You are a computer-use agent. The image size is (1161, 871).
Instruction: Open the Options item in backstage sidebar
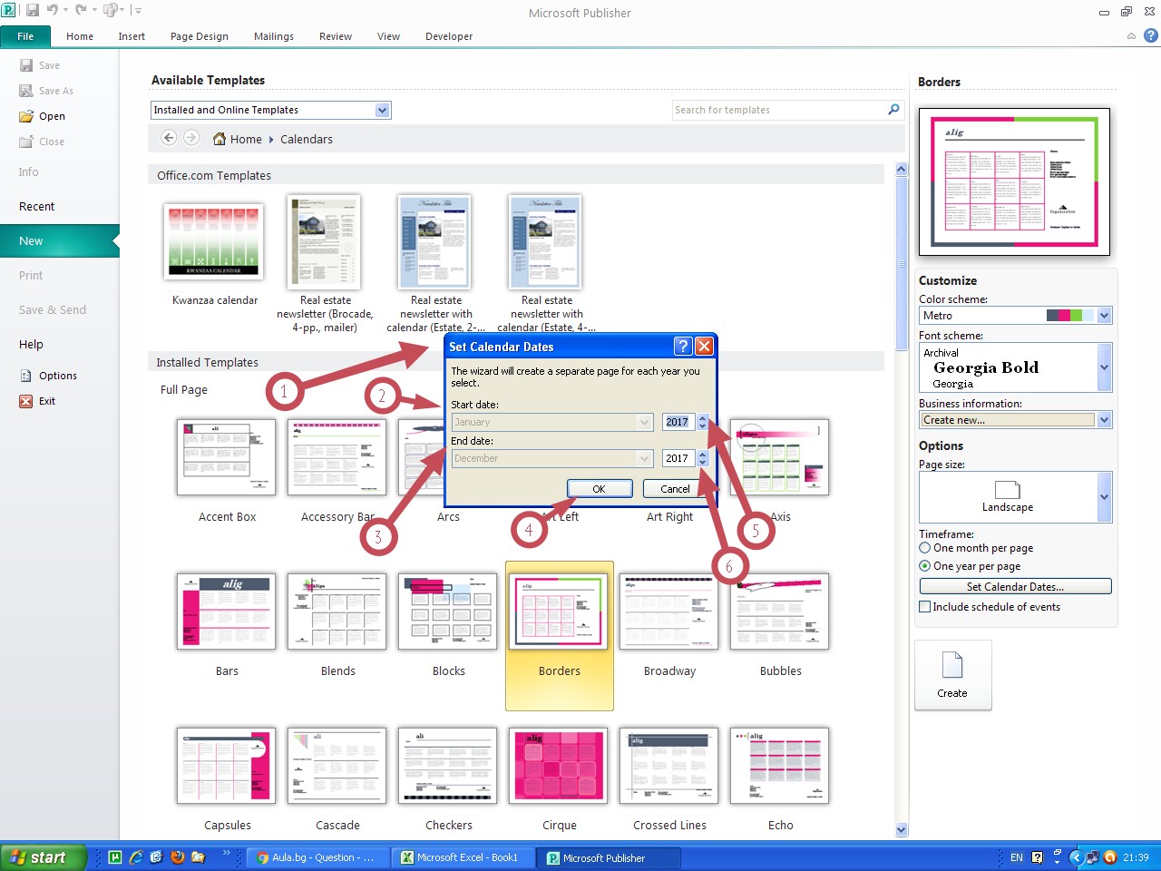57,376
